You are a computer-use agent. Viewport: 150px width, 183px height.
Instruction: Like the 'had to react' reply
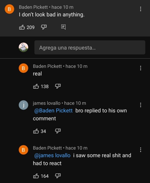(x=36, y=176)
